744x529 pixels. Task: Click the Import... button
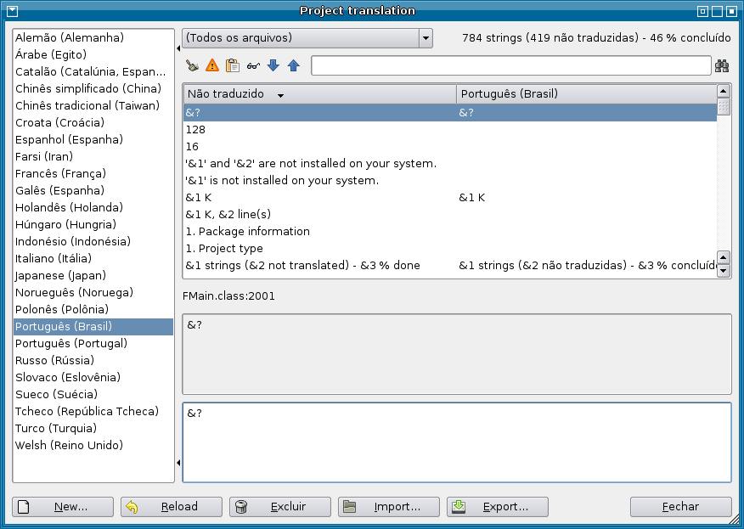389,507
